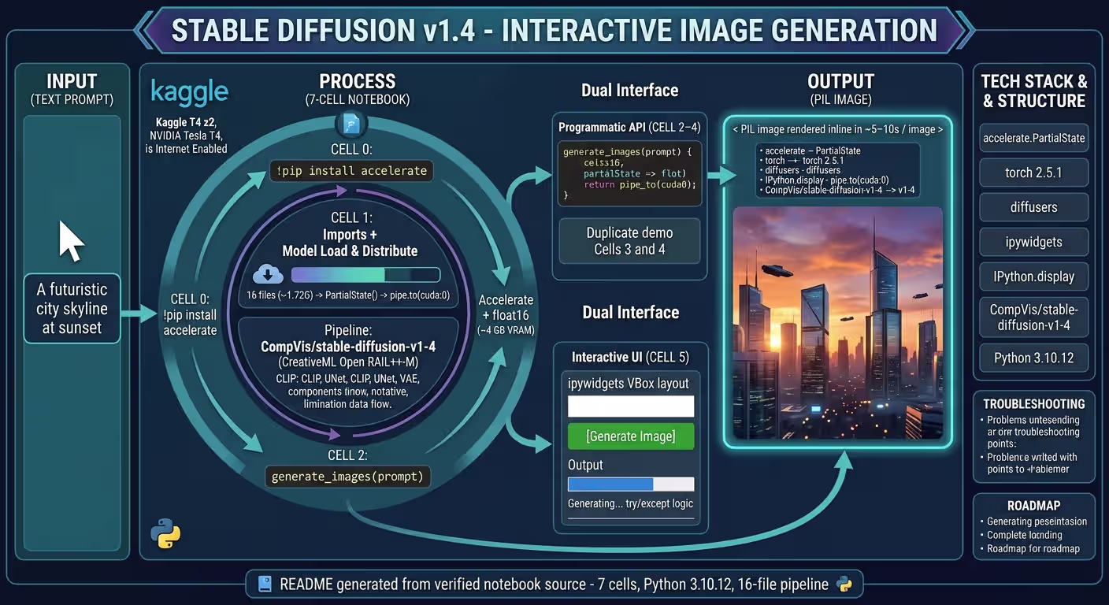
Task: Open the generated city skyline image
Action: click(x=838, y=321)
